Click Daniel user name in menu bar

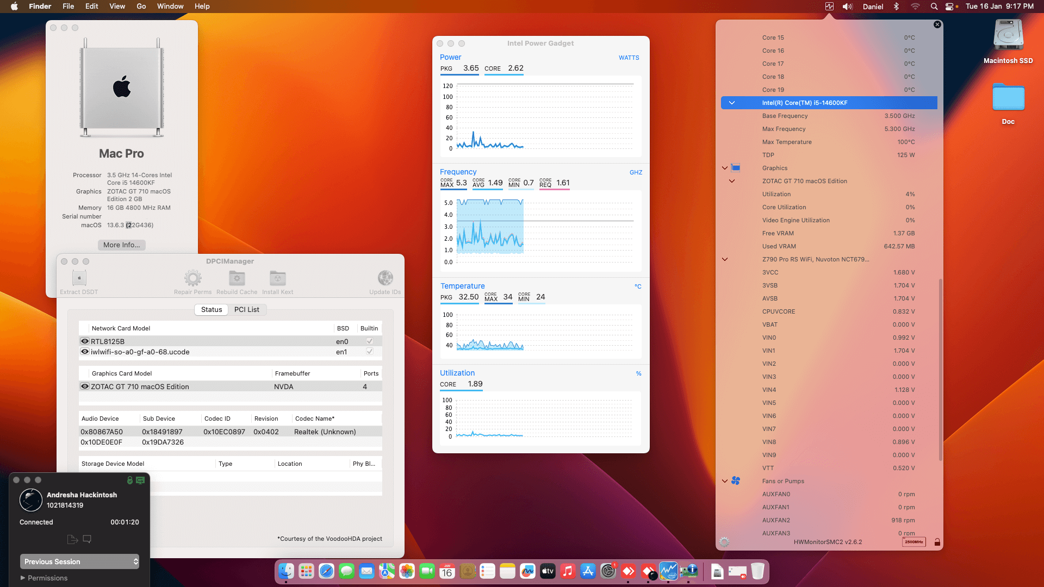(x=873, y=7)
